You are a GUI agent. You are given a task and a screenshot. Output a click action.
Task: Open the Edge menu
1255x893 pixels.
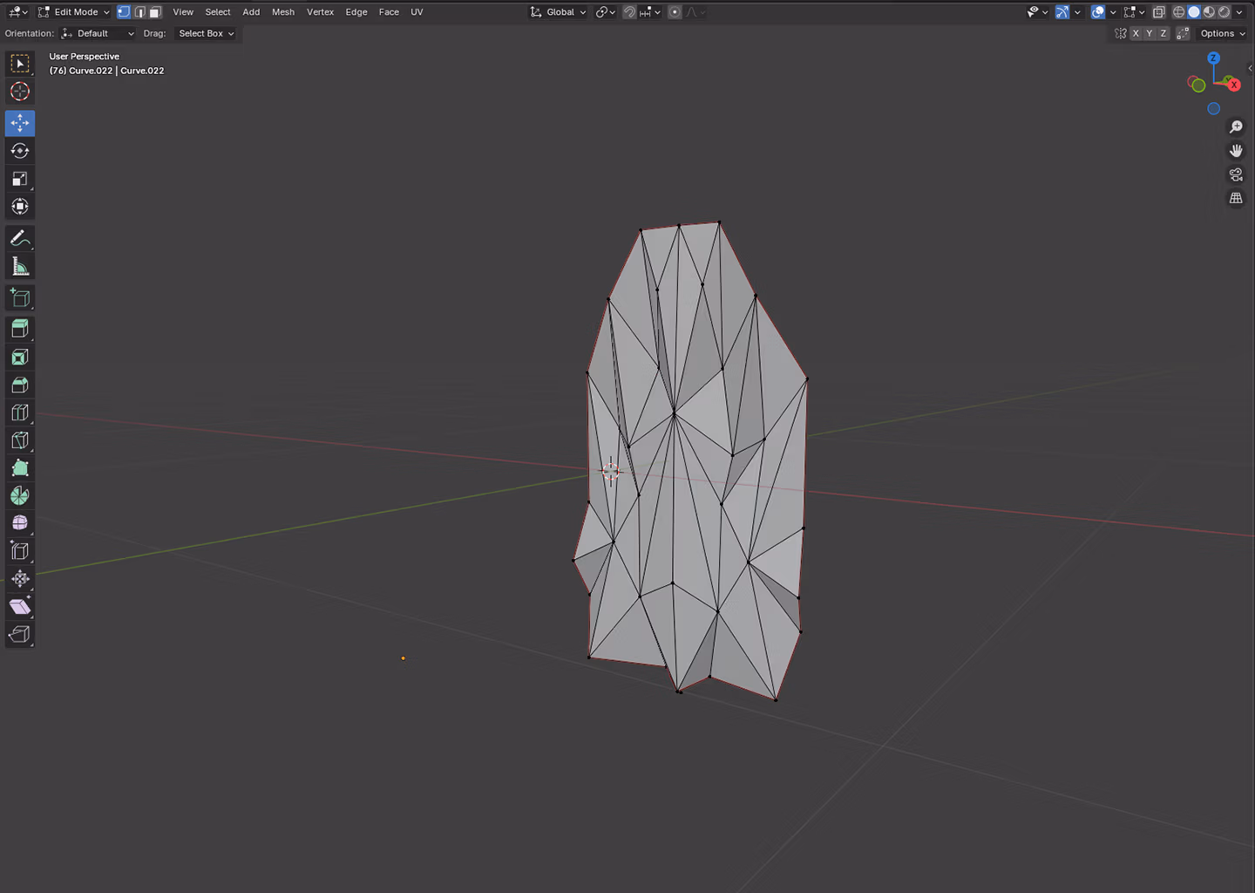coord(356,12)
